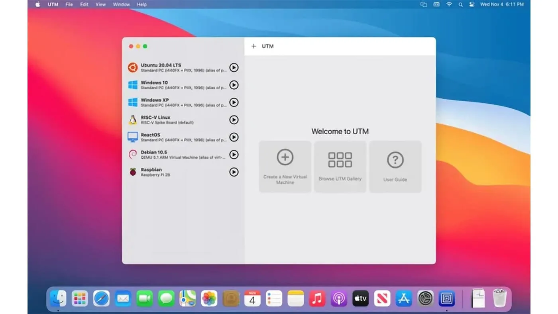Image resolution: width=558 pixels, height=314 pixels.
Task: Click the Spotlight search icon in menu bar
Action: click(x=460, y=4)
